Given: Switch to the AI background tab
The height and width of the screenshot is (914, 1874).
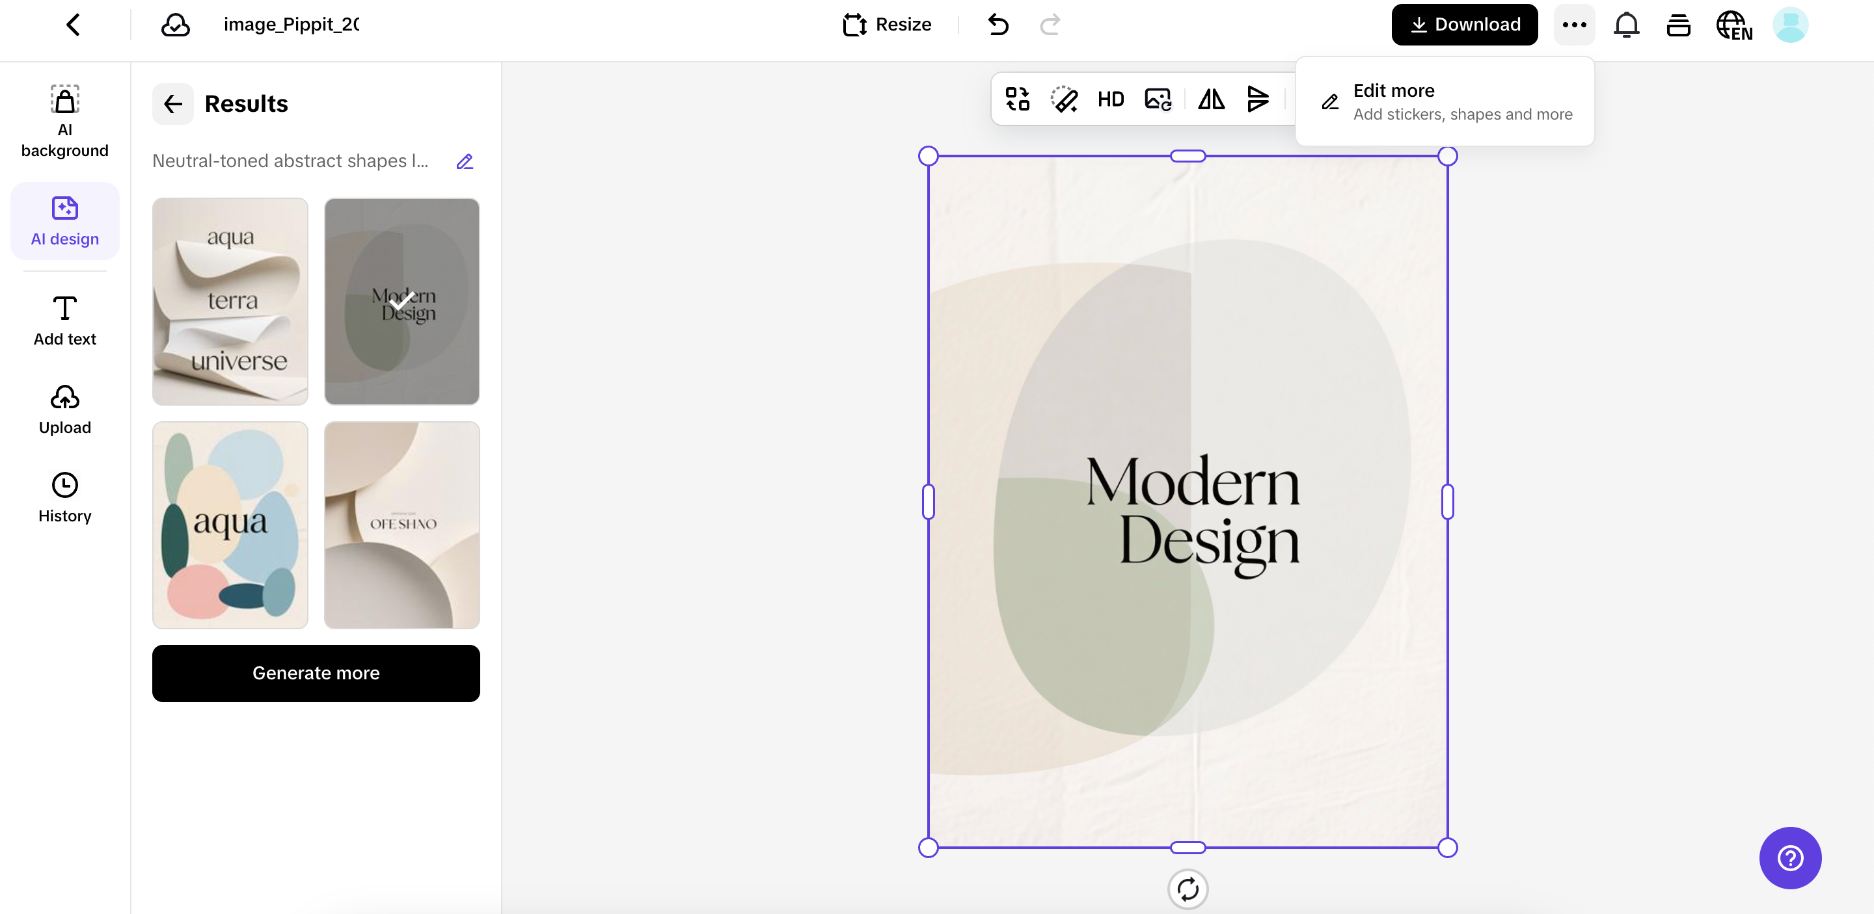Looking at the screenshot, I should (65, 121).
